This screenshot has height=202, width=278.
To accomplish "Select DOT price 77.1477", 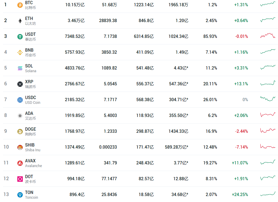I will (109, 179).
